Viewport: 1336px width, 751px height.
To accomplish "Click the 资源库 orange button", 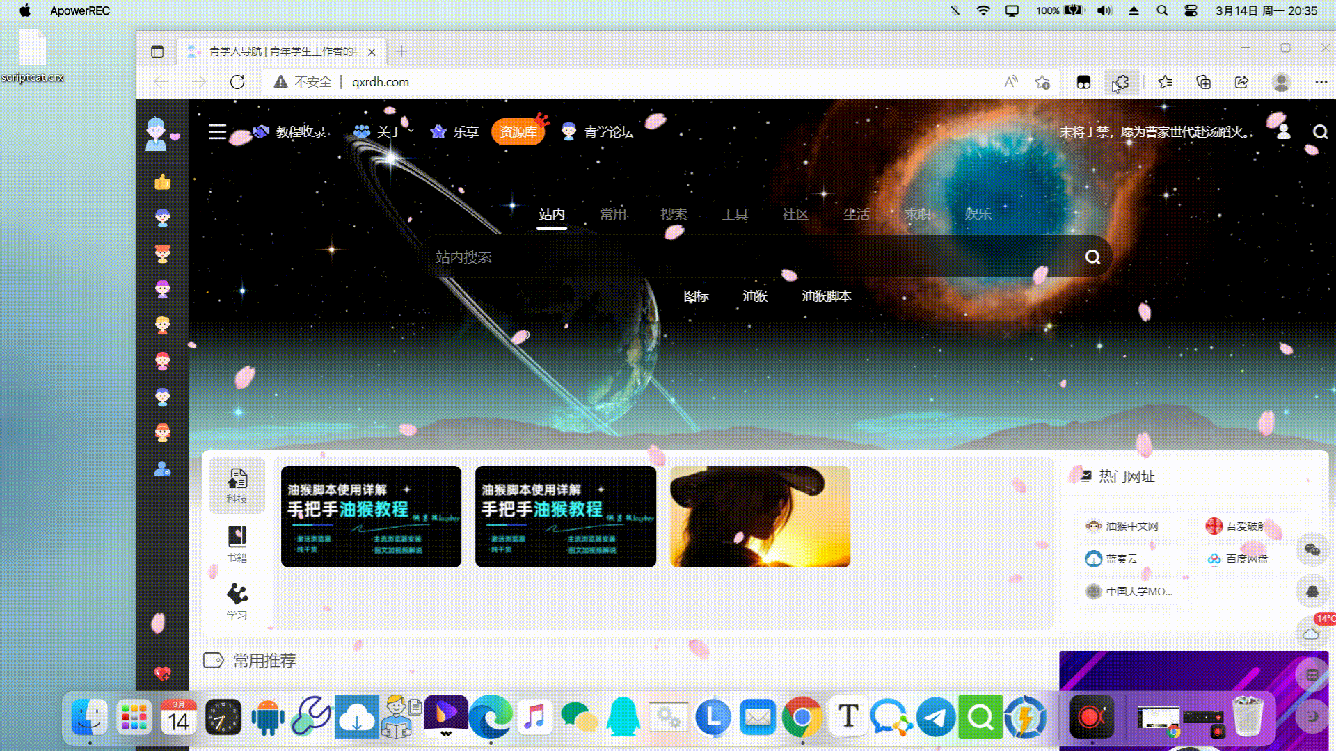I will (x=518, y=132).
